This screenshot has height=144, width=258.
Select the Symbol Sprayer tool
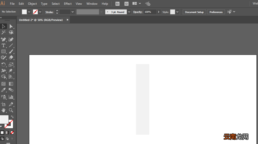[3, 97]
